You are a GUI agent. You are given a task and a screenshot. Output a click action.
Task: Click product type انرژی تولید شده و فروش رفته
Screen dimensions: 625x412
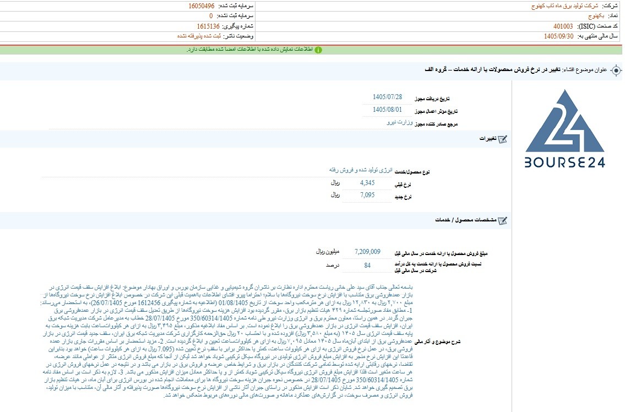tap(361, 170)
